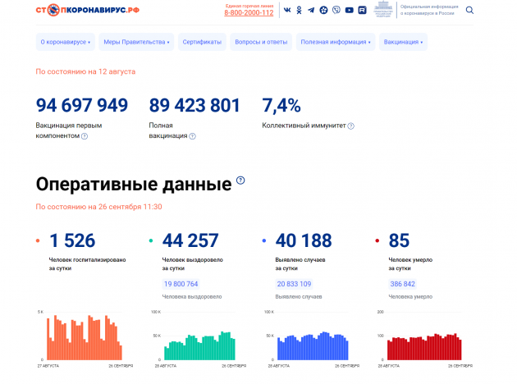Go to Вопросы и ответы section

(x=262, y=42)
